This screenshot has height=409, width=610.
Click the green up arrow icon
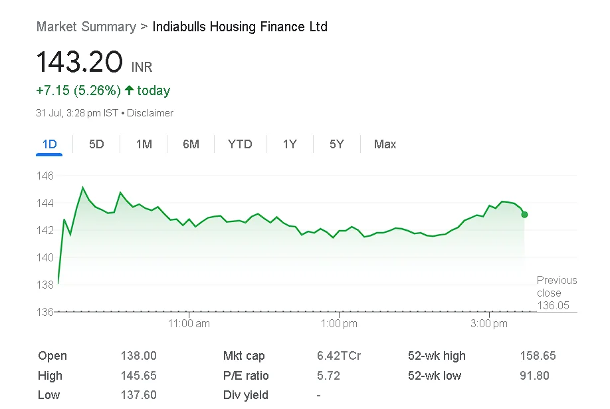pos(129,90)
